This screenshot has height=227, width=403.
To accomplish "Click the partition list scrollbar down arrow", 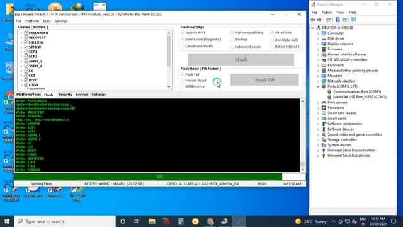I will click(x=169, y=87).
